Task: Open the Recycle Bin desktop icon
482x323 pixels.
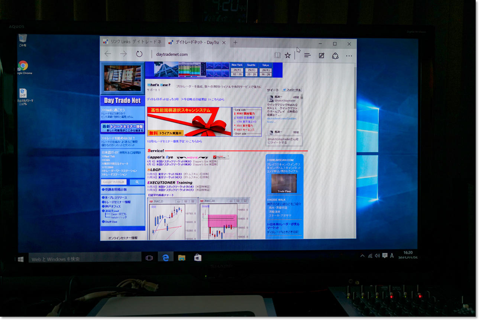Action: [x=23, y=40]
